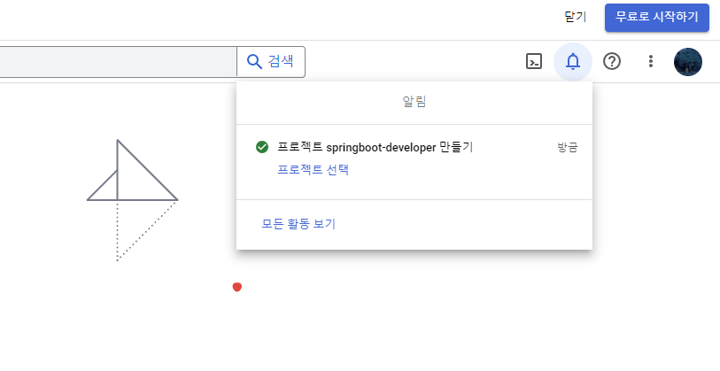Image resolution: width=720 pixels, height=371 pixels.
Task: Click the 검색 search button
Action: pyautogui.click(x=271, y=61)
